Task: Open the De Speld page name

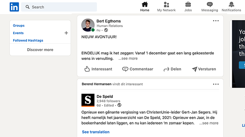Action: [105, 96]
